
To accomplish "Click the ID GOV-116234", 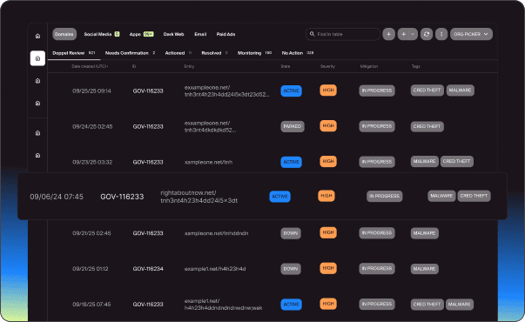I will click(148, 269).
